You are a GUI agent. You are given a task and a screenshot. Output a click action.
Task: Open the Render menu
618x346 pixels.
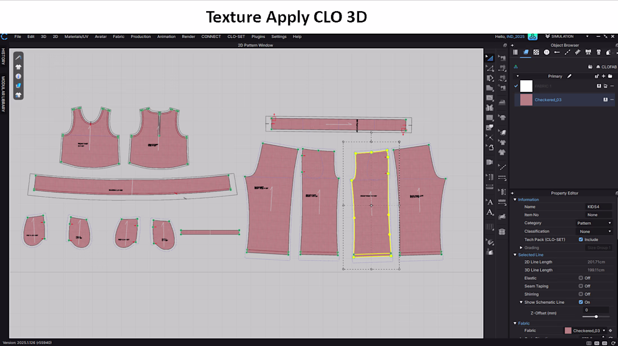click(x=188, y=36)
